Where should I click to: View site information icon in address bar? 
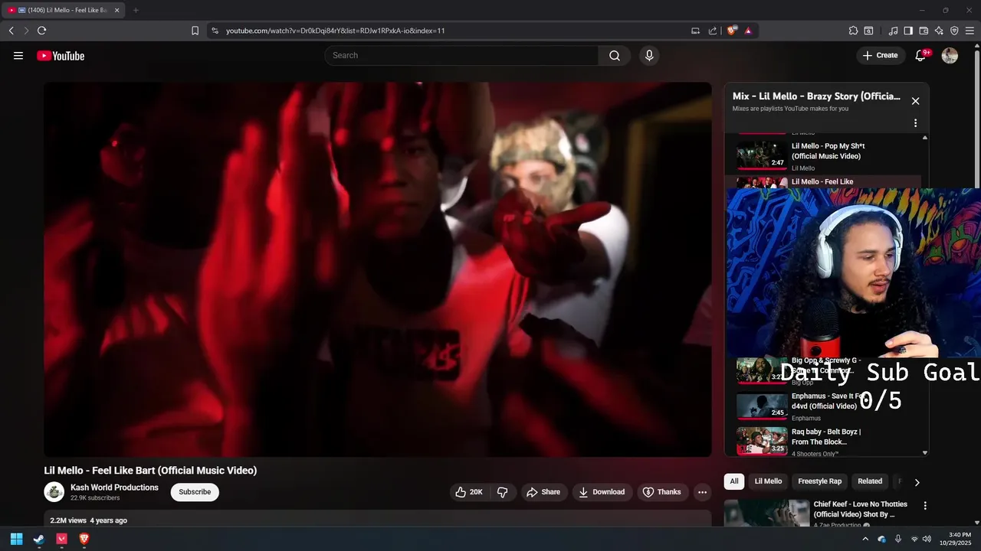tap(215, 31)
